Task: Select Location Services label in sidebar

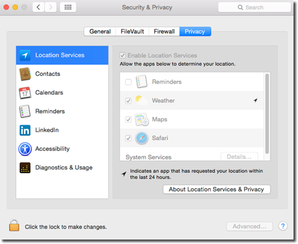Action: 60,55
